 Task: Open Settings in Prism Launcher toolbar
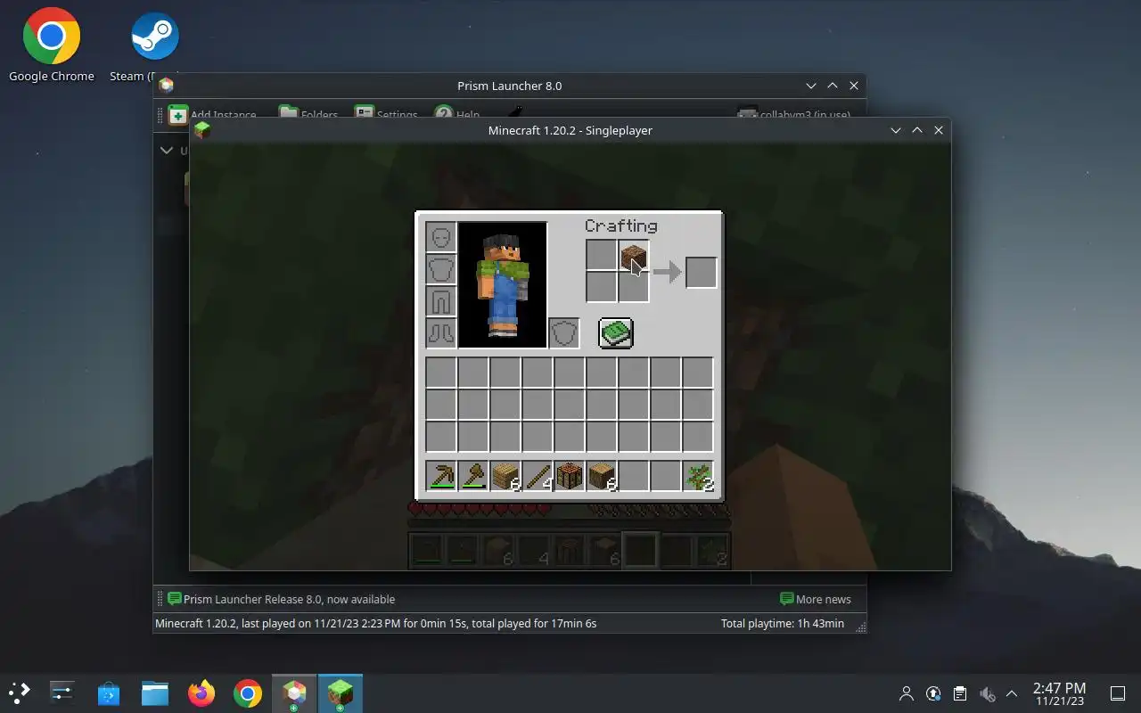pyautogui.click(x=386, y=114)
